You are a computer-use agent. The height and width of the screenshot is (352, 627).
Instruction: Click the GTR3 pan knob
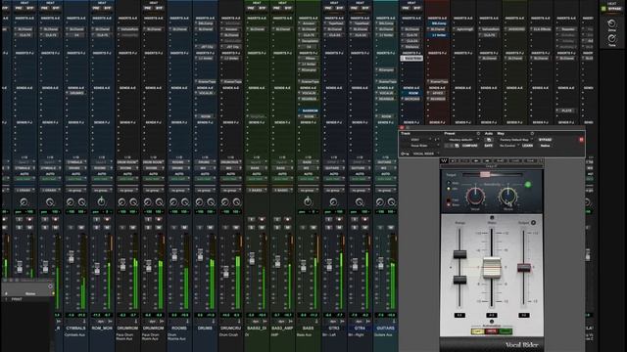[x=333, y=202]
